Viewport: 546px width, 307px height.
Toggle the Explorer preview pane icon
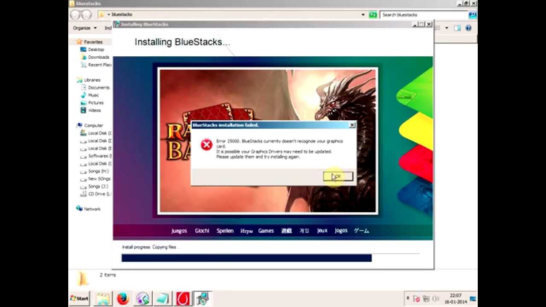[457, 28]
